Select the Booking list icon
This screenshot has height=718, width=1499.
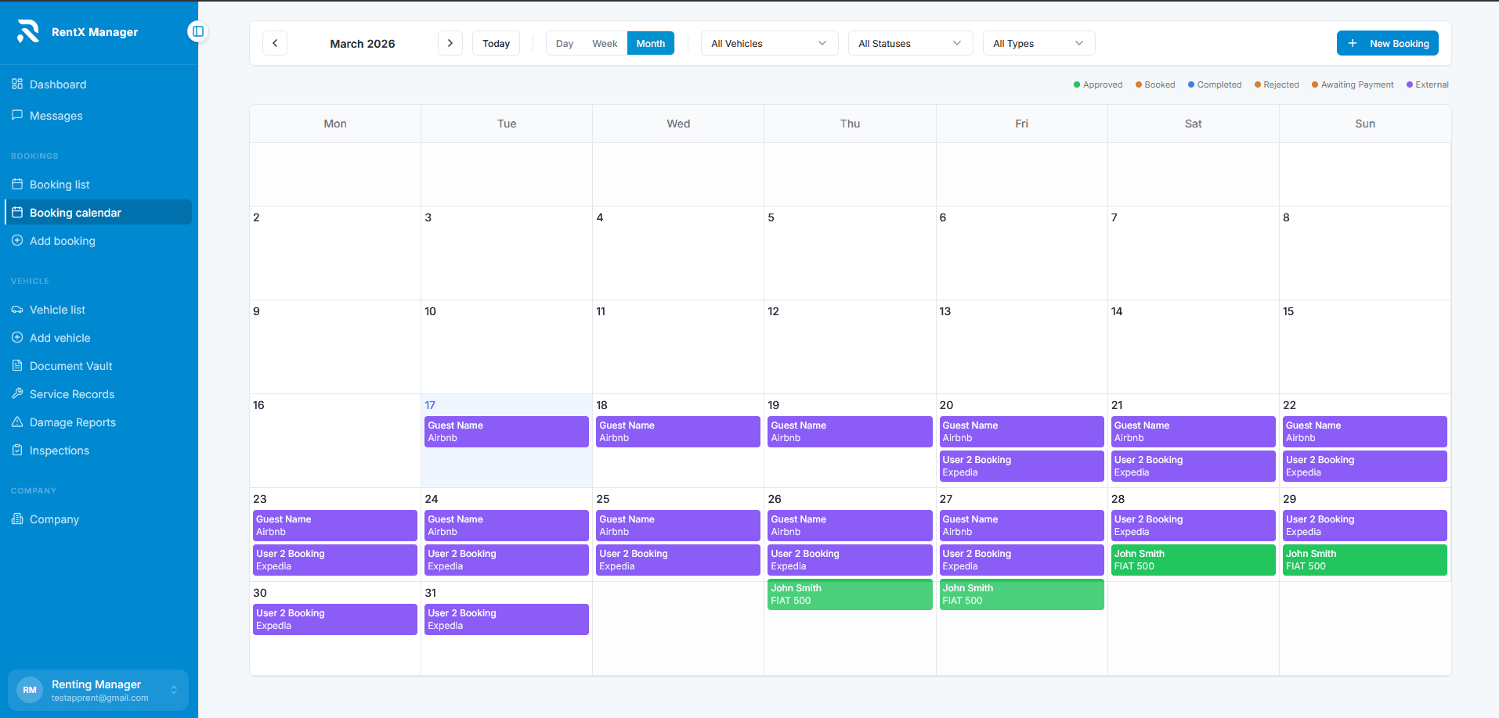pyautogui.click(x=17, y=184)
